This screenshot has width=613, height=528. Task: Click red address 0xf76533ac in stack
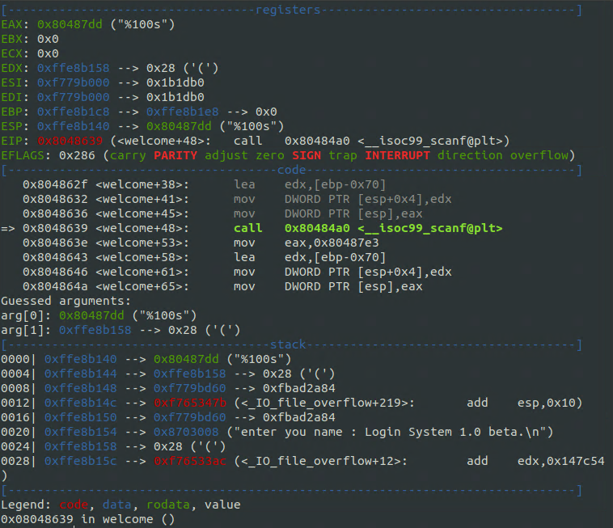click(x=190, y=461)
